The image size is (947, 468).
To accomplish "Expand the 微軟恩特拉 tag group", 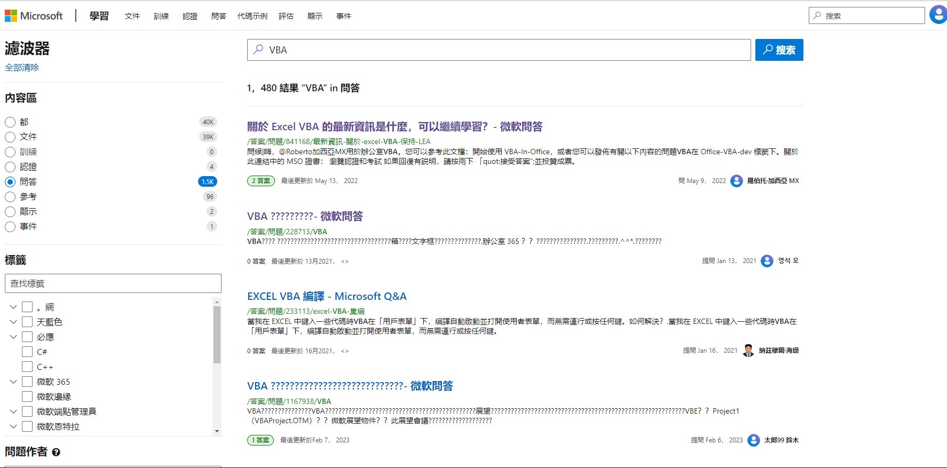I will [13, 426].
